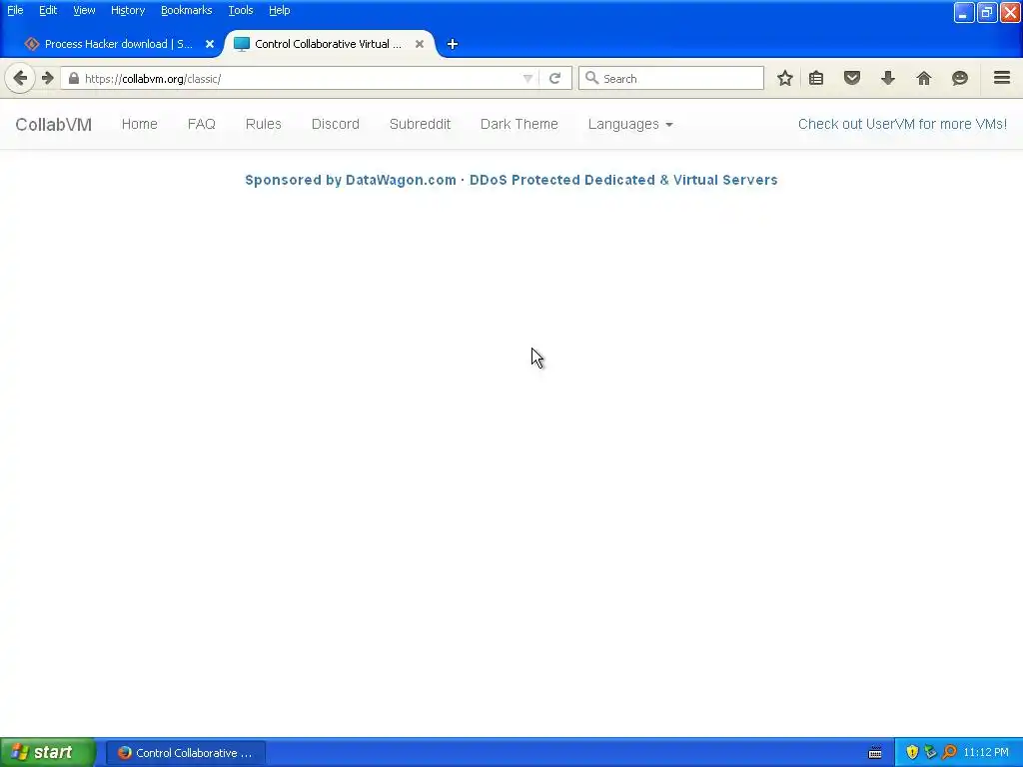Go to the Home nav link

[140, 124]
